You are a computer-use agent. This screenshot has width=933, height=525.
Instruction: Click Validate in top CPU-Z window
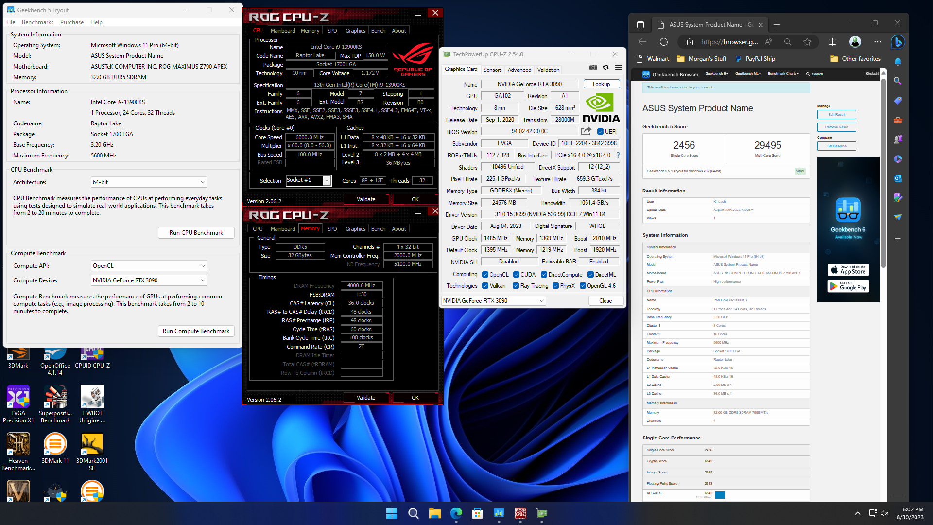pos(366,199)
